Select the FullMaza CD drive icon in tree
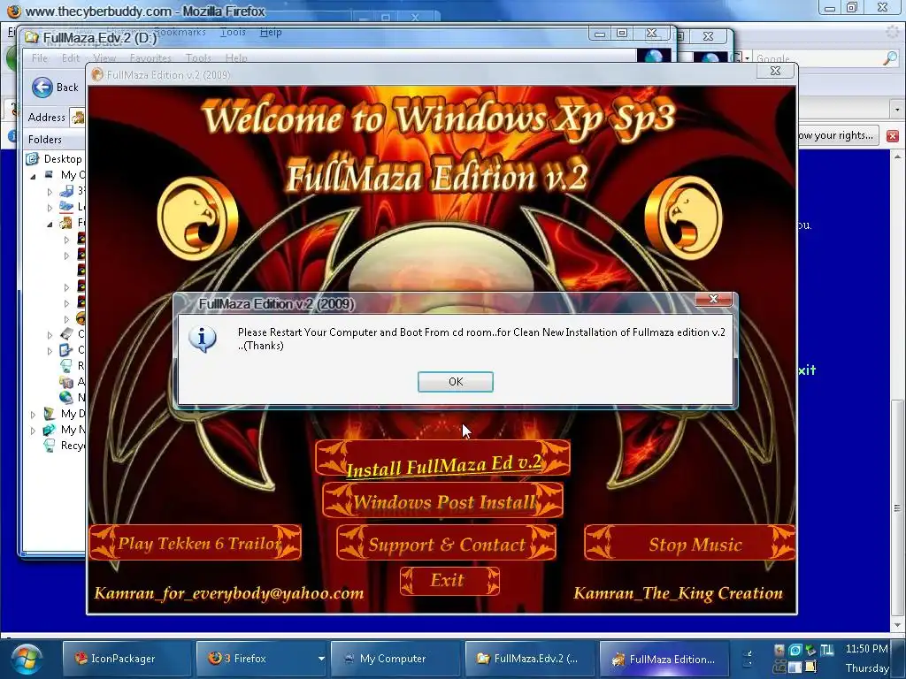The height and width of the screenshot is (679, 906). tap(66, 223)
